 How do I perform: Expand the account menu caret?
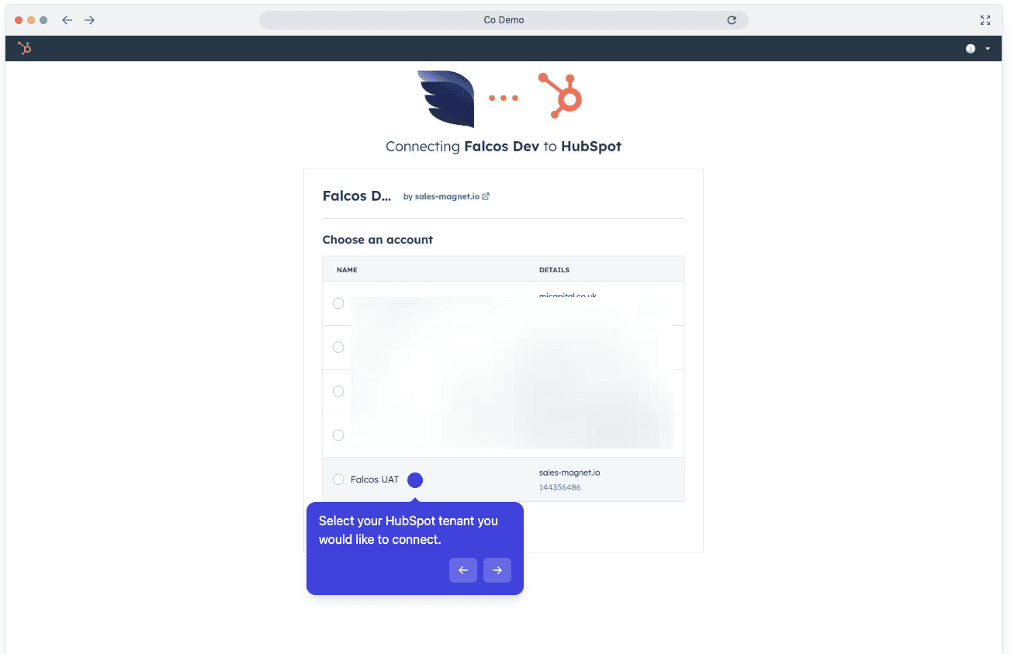pyautogui.click(x=988, y=49)
